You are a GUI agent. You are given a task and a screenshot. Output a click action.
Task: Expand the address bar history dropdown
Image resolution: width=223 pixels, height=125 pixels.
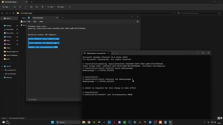(x=175, y=13)
